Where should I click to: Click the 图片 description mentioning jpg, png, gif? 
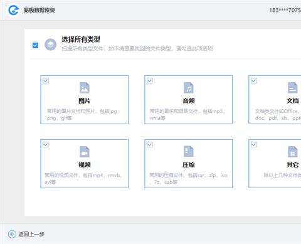(x=83, y=115)
